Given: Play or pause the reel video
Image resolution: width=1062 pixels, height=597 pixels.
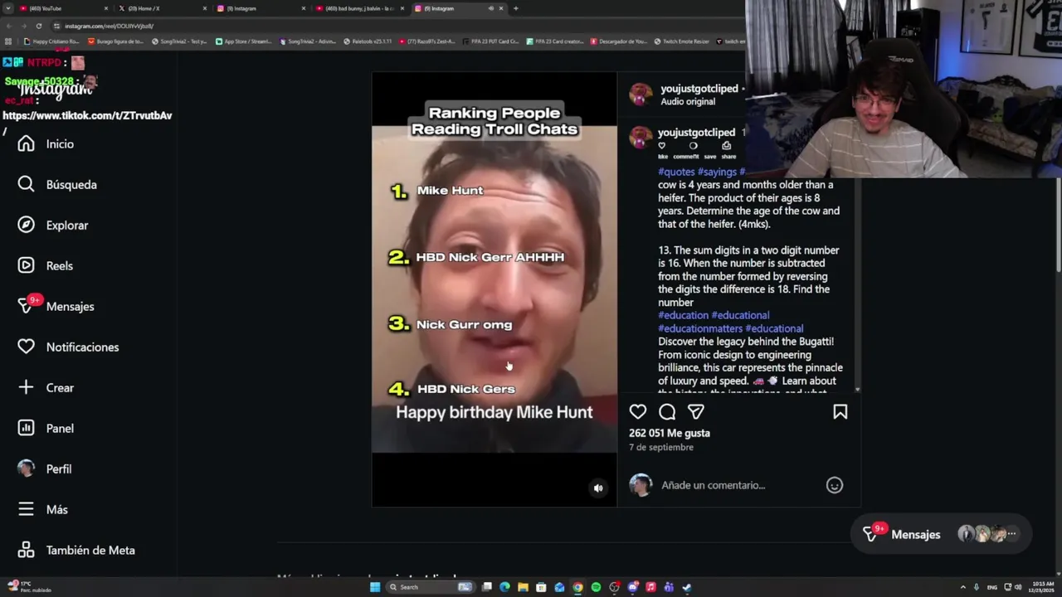Looking at the screenshot, I should [x=494, y=290].
